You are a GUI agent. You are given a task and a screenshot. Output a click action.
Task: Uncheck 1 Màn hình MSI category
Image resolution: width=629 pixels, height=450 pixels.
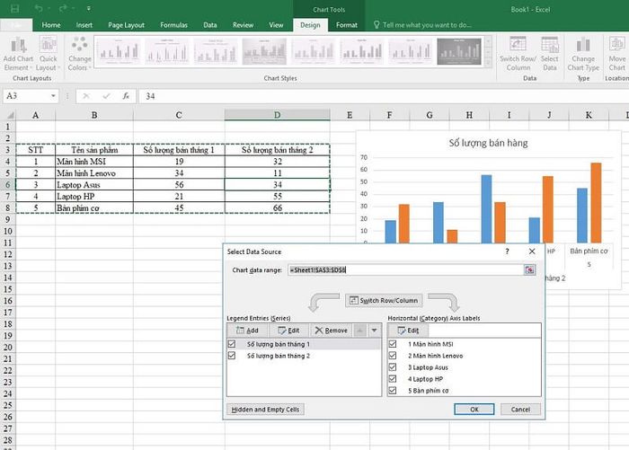[x=393, y=344]
